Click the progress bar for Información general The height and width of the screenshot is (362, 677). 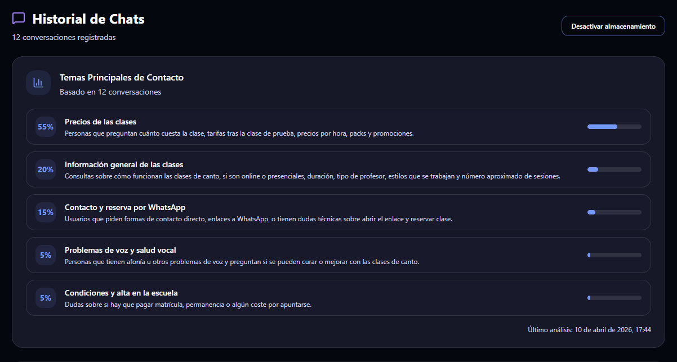[614, 169]
